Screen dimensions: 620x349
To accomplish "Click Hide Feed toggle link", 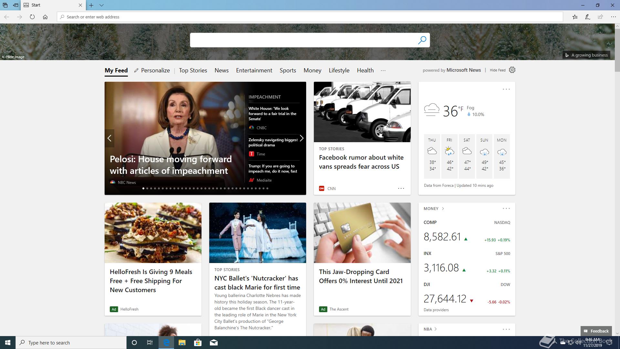I will (497, 70).
